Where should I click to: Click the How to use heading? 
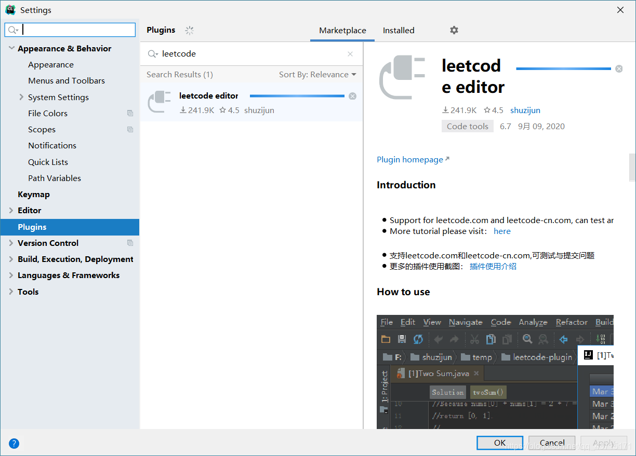click(403, 292)
